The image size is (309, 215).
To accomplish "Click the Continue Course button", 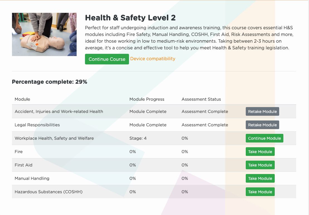I will (107, 59).
